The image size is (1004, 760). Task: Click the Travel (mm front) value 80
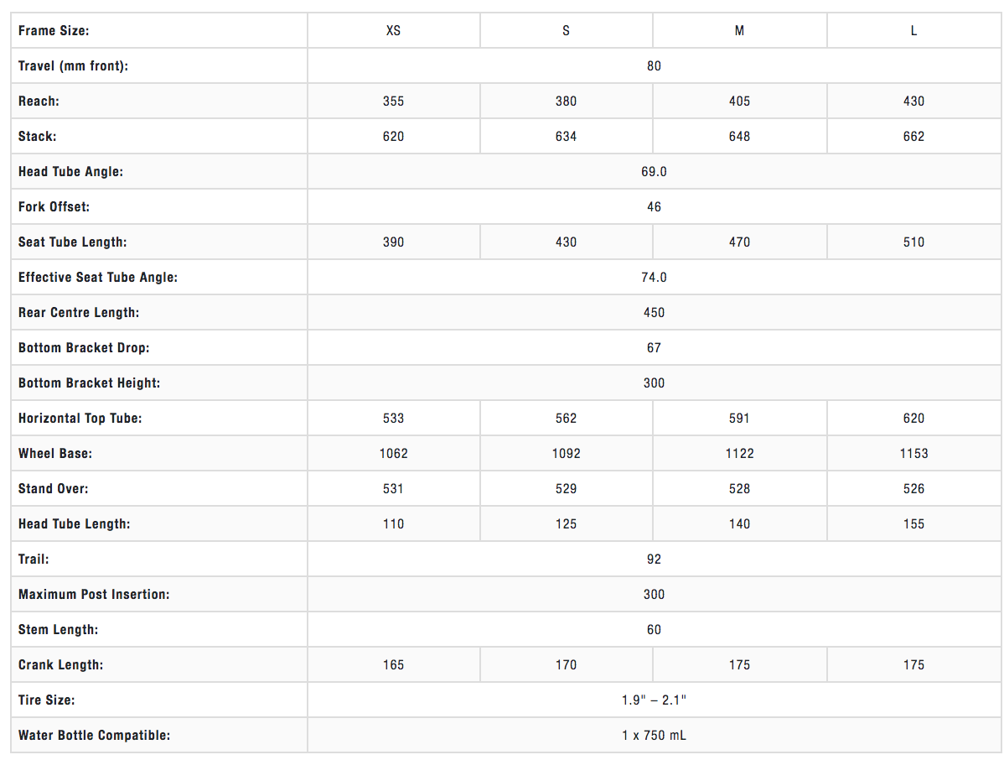(x=654, y=66)
